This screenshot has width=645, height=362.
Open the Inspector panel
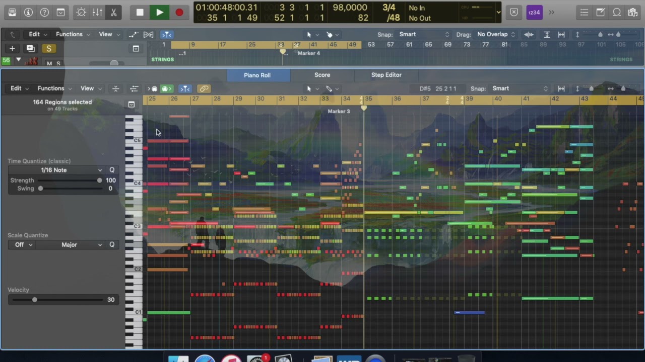(x=29, y=12)
